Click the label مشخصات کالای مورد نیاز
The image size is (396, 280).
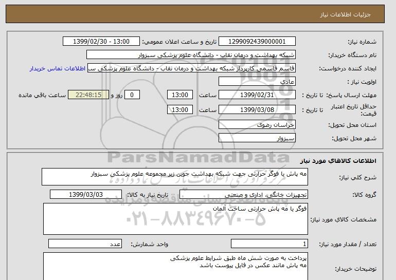(343, 219)
